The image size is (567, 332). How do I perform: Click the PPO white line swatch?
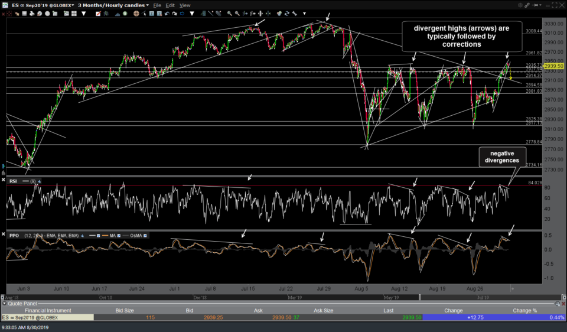tap(92, 236)
